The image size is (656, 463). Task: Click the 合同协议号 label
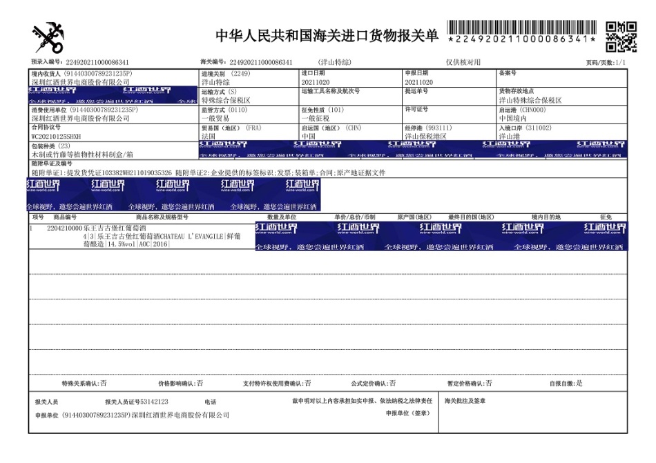[46, 127]
